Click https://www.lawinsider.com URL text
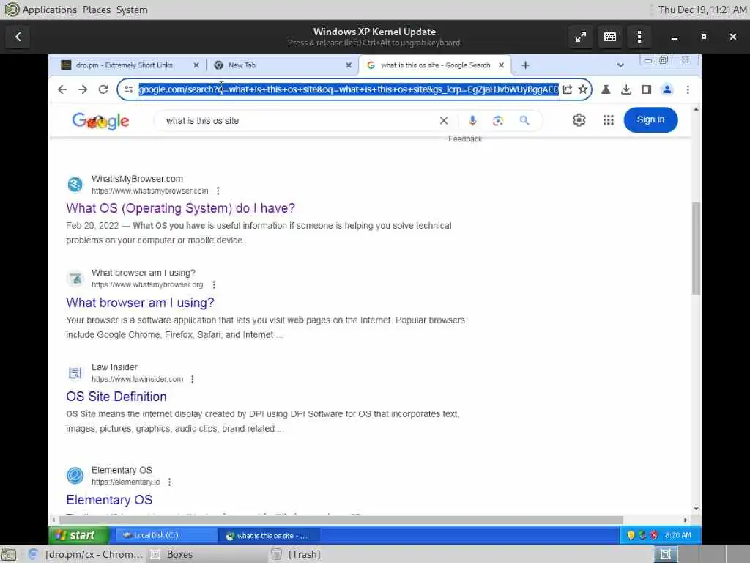 pyautogui.click(x=137, y=379)
